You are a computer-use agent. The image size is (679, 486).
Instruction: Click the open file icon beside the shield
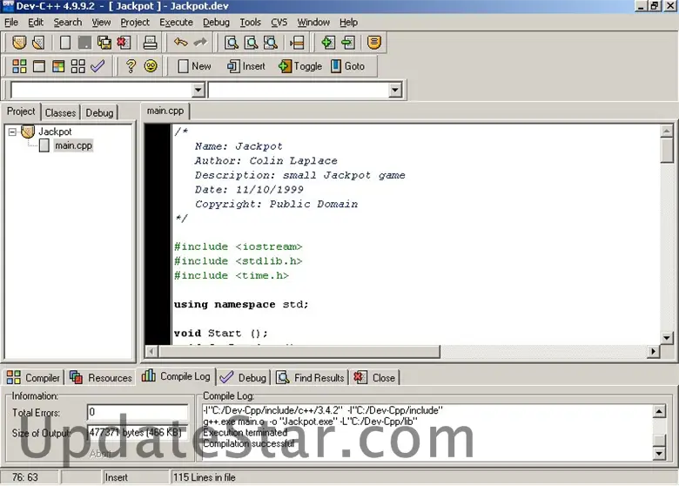[x=38, y=43]
